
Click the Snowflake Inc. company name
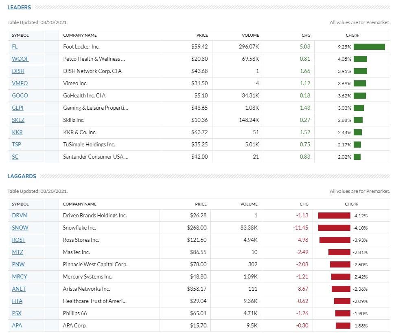(79, 228)
